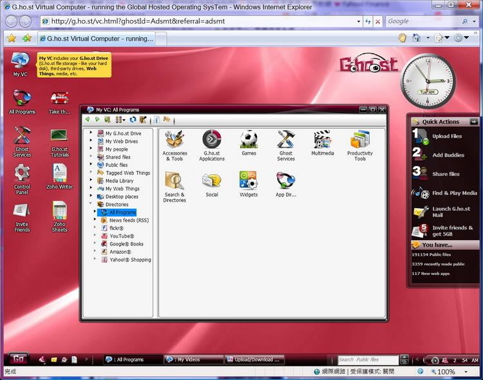Open G.ho.st Tutorials desktop icon

(x=59, y=143)
